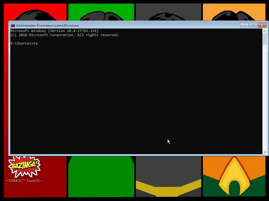
Task: Maximize the Command Prompt window
Action: [x=253, y=25]
